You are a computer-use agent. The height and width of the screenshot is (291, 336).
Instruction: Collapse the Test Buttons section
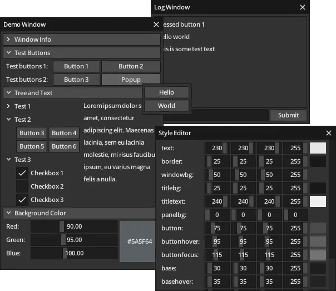tap(82, 53)
